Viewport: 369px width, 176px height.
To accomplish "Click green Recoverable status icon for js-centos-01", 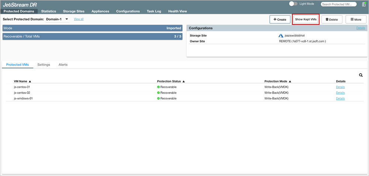I will 158,87.
